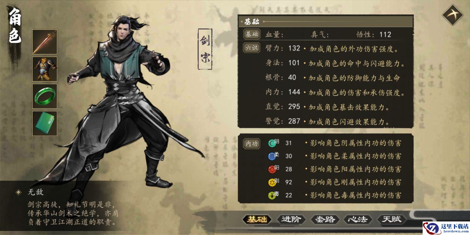Click the 剑宗 sect label
470x235 pixels.
pos(205,49)
